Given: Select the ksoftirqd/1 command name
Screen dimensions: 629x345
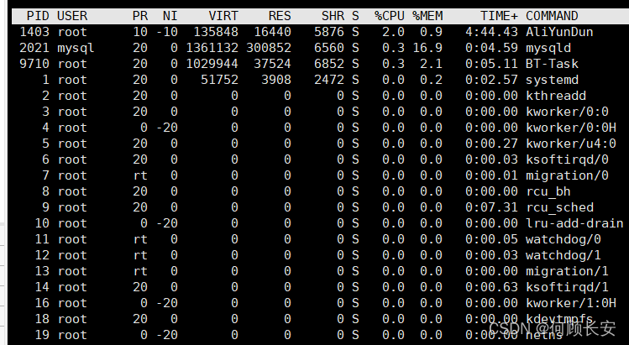Looking at the screenshot, I should 567,287.
